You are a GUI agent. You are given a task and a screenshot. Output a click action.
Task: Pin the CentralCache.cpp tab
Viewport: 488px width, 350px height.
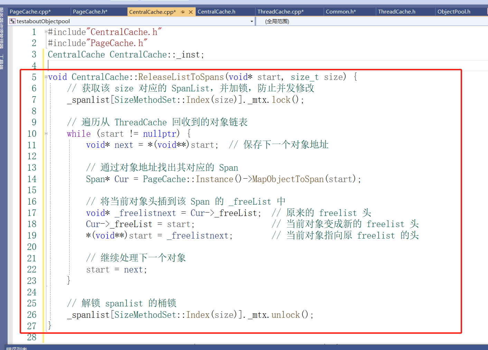tap(183, 12)
